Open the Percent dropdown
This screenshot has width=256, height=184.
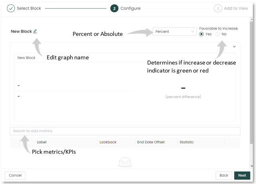coord(174,31)
